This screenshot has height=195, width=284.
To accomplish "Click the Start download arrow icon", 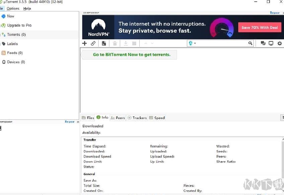I will pos(126,43).
